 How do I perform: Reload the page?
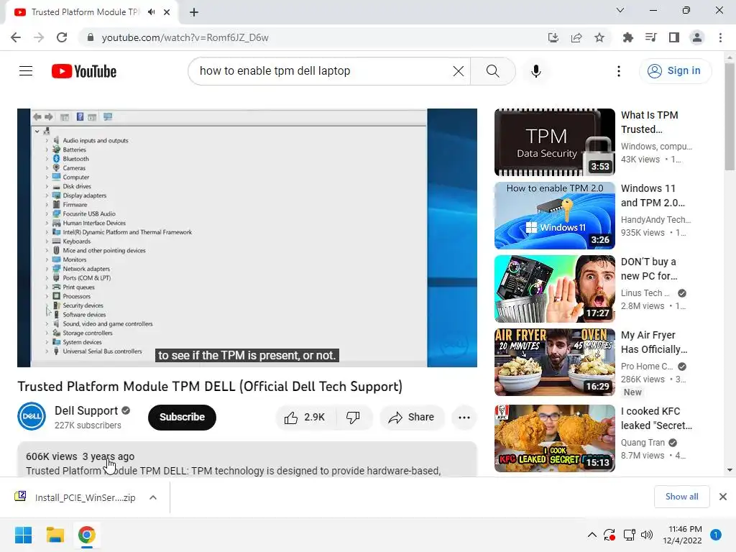pyautogui.click(x=62, y=37)
